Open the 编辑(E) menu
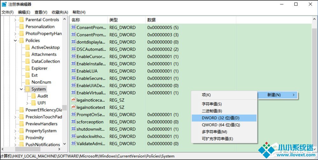 [24, 12]
